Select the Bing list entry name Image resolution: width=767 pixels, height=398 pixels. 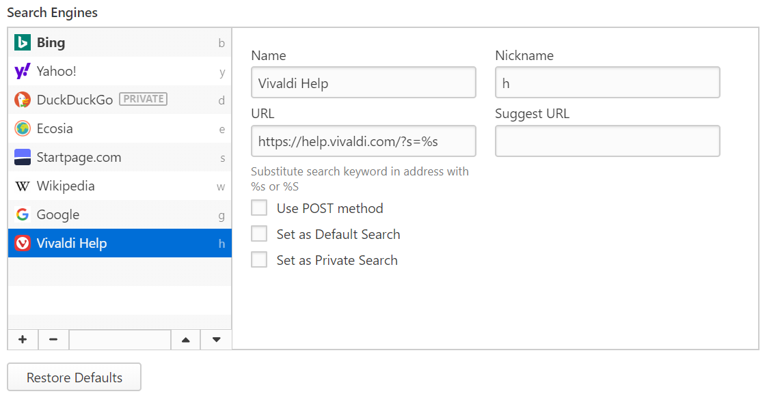pyautogui.click(x=51, y=43)
